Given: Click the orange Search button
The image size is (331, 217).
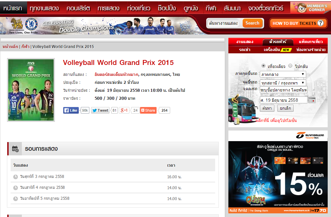Looking at the screenshot, I should pos(253,23).
